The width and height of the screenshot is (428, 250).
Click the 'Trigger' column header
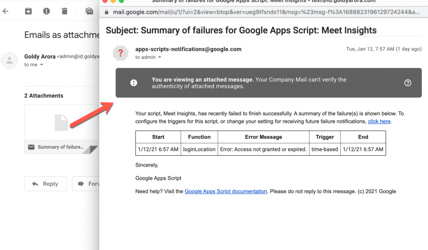click(325, 137)
